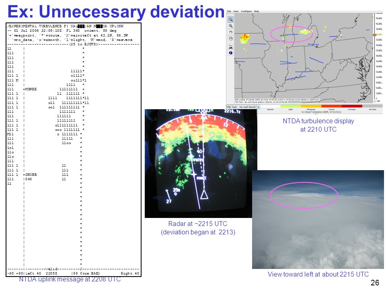Click the 33,000 altitude label
Screen dimensions: 386x289
pyautogui.click(x=379, y=40)
